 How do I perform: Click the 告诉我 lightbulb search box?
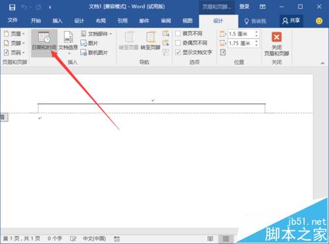255,21
